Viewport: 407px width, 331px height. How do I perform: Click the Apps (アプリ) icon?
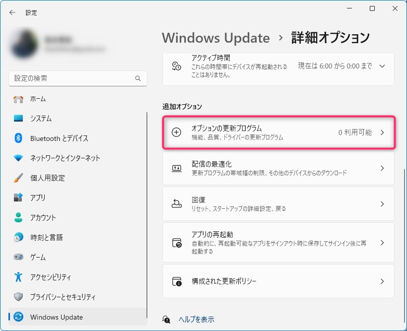coord(18,198)
